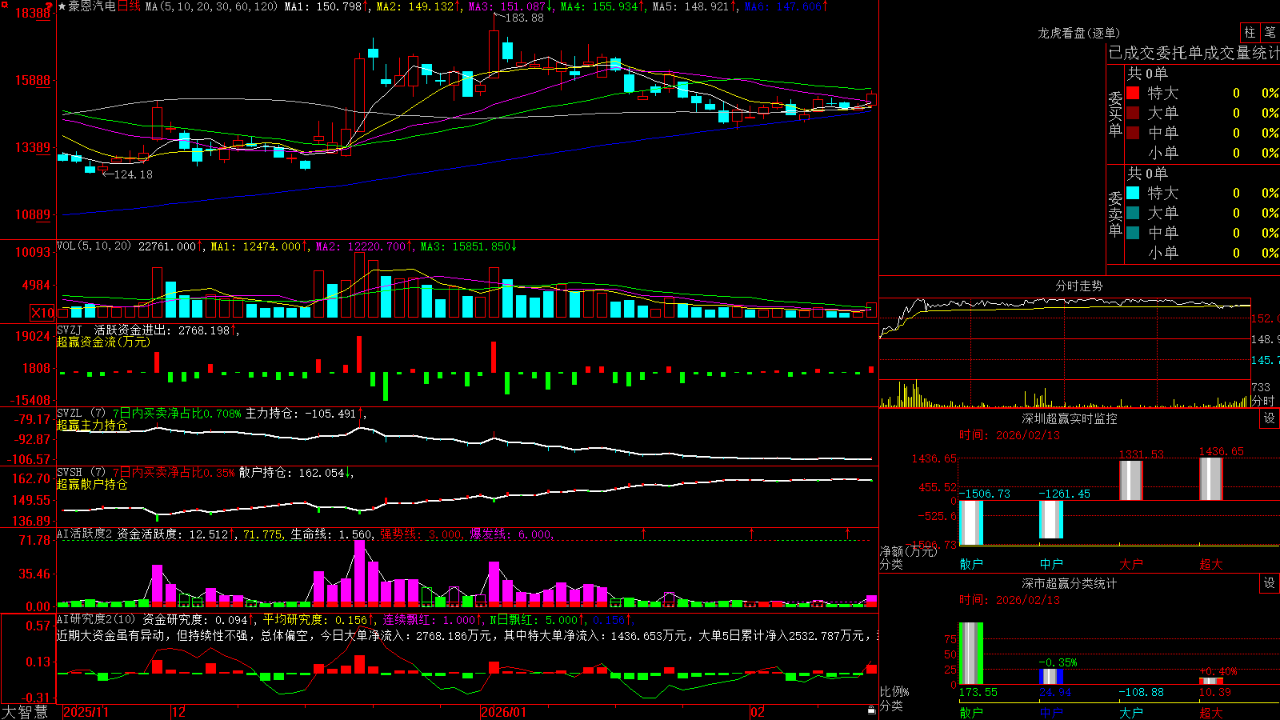Click 超赢主力持仓 indicator label
This screenshot has height=720, width=1280.
92,425
